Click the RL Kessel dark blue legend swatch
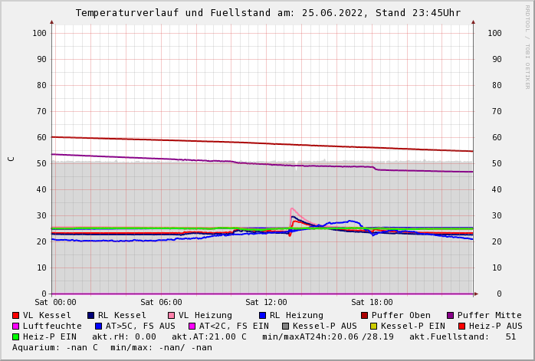 (90, 315)
